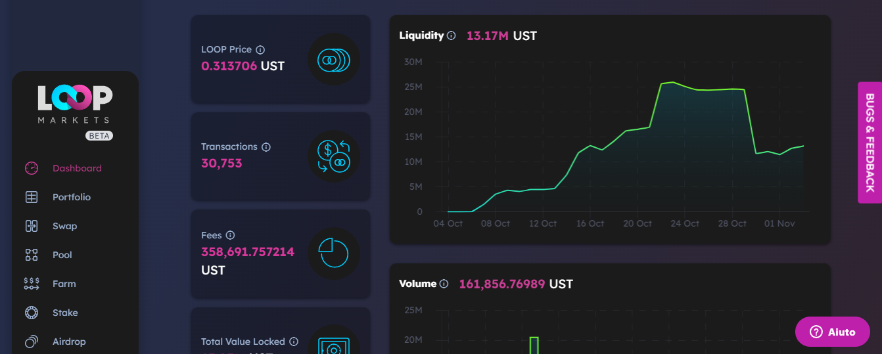Click the 28 Oct axis label

point(731,223)
